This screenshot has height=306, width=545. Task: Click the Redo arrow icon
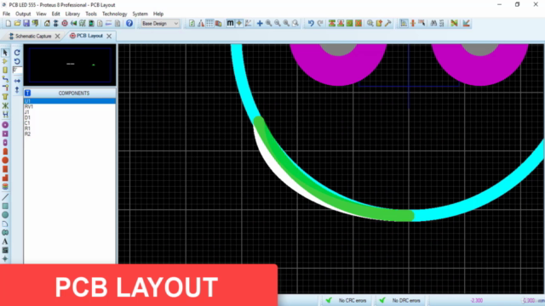320,23
